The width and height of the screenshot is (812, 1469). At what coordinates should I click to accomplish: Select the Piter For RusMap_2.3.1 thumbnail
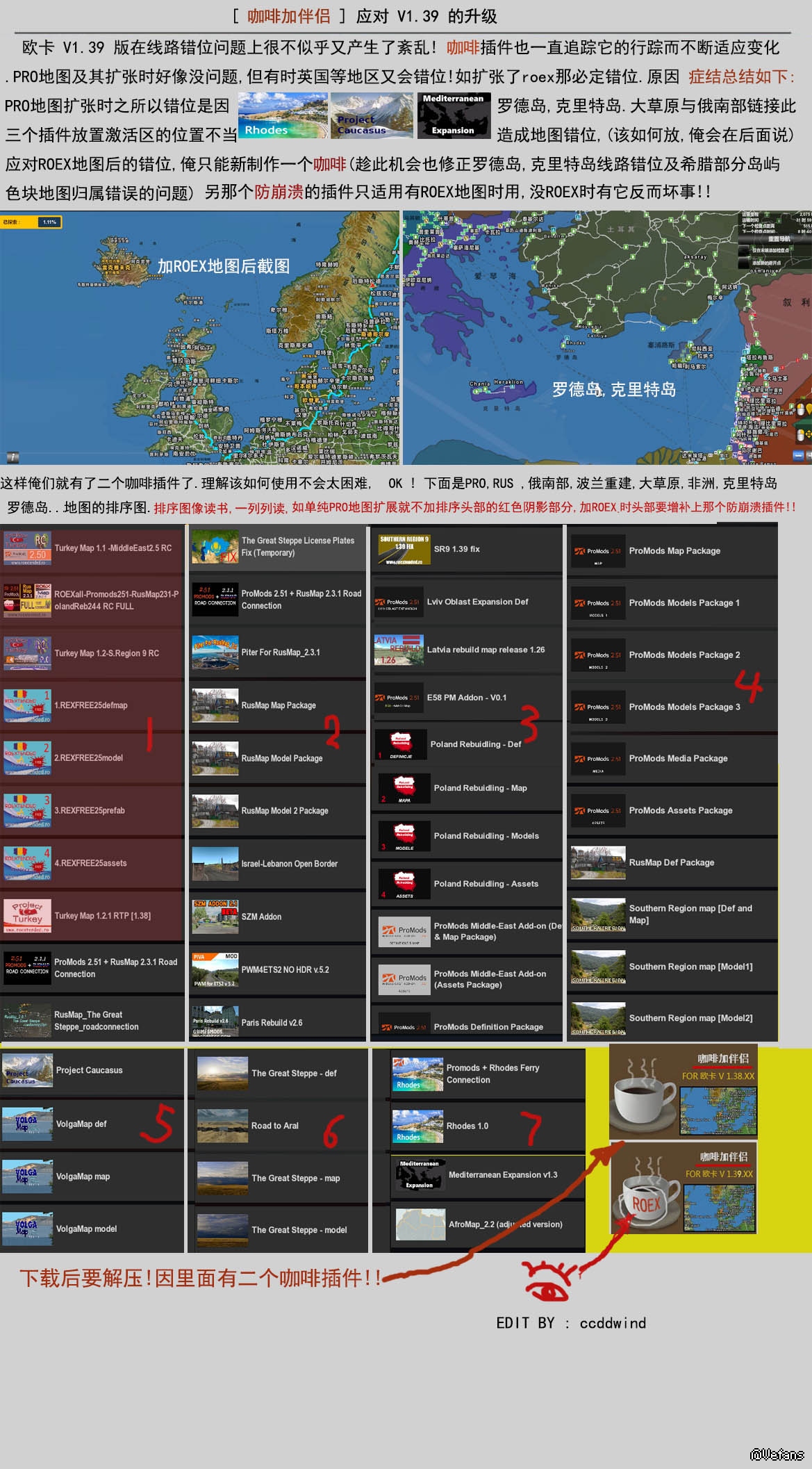[x=215, y=653]
